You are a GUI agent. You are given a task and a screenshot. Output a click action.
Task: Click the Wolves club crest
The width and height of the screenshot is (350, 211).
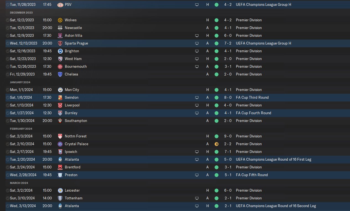[x=60, y=20]
